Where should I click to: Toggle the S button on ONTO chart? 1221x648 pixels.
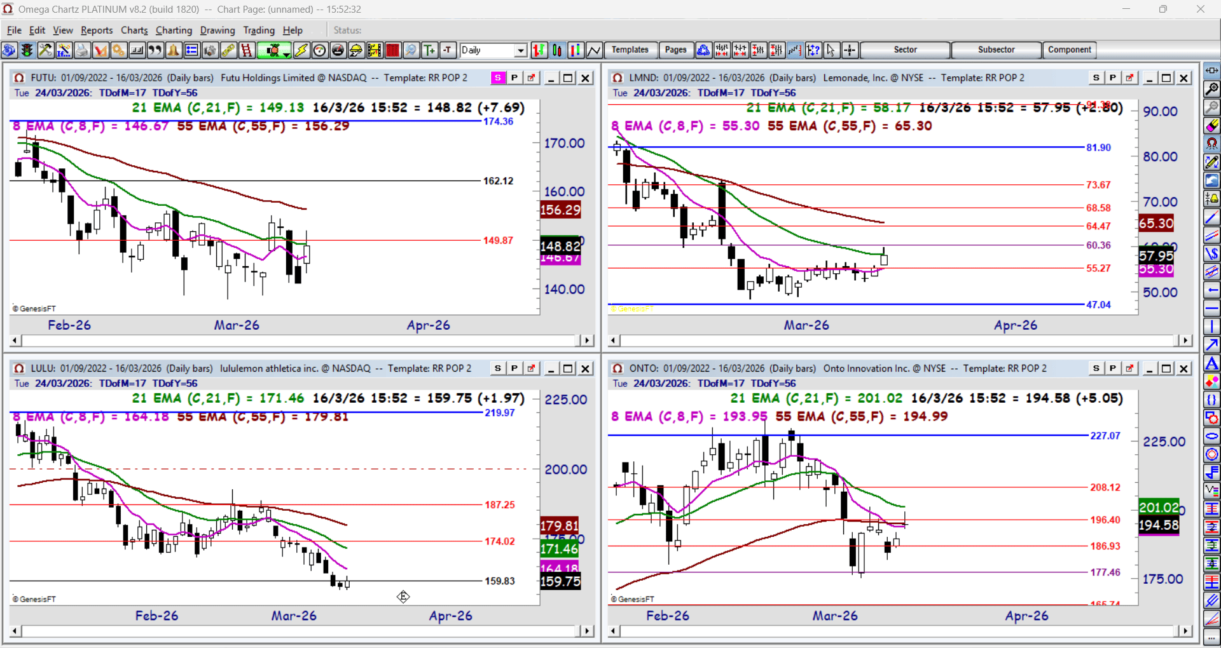click(1096, 368)
